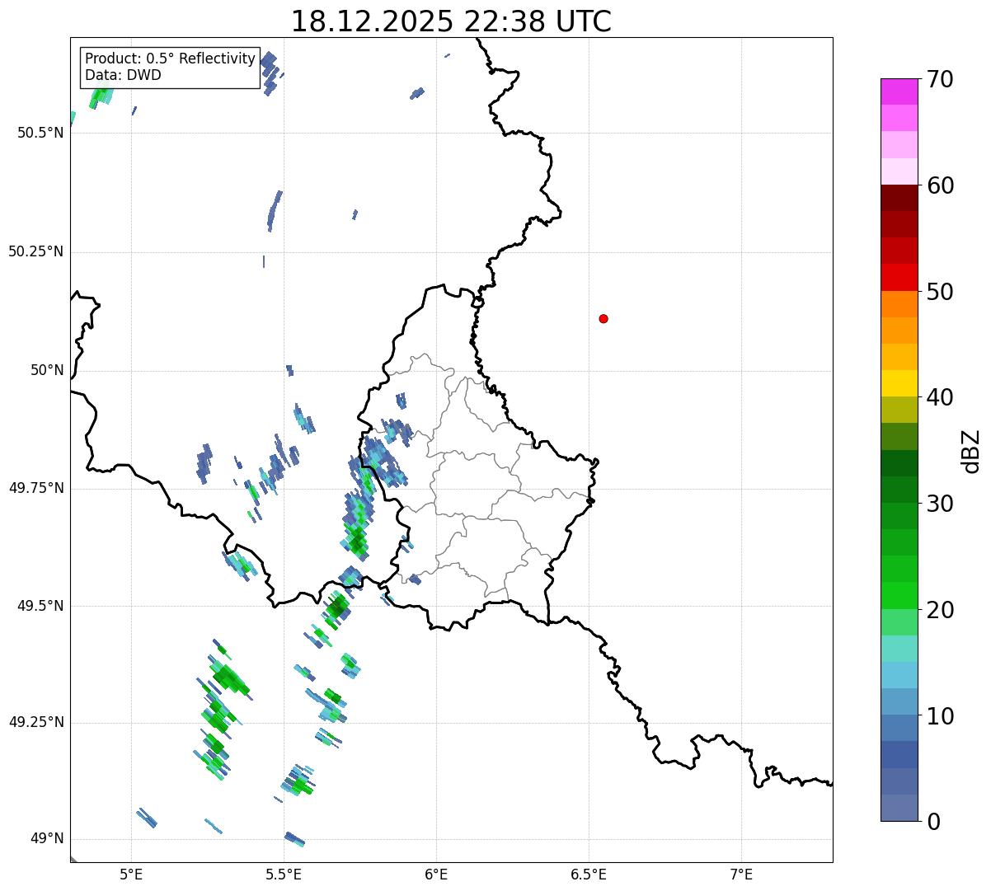Click the light cyan colorbar segment near 15
This screenshot has height=891, width=991.
(898, 649)
